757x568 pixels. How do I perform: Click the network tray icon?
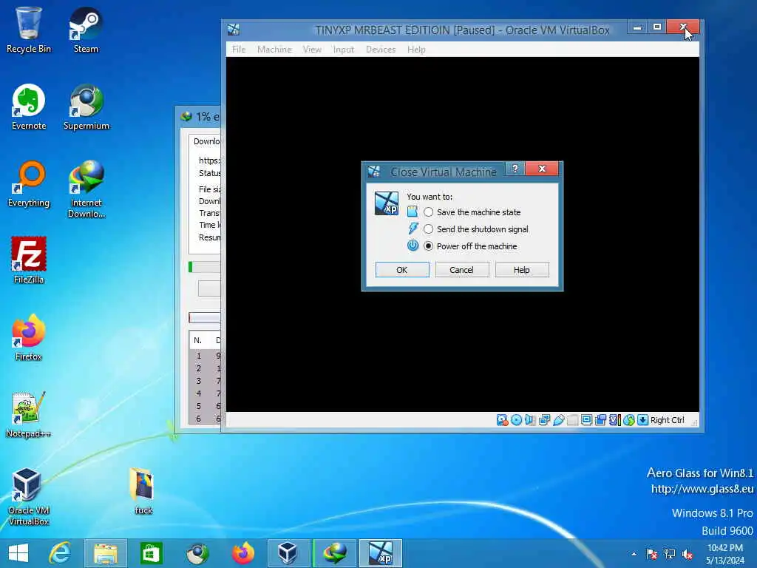(x=670, y=554)
